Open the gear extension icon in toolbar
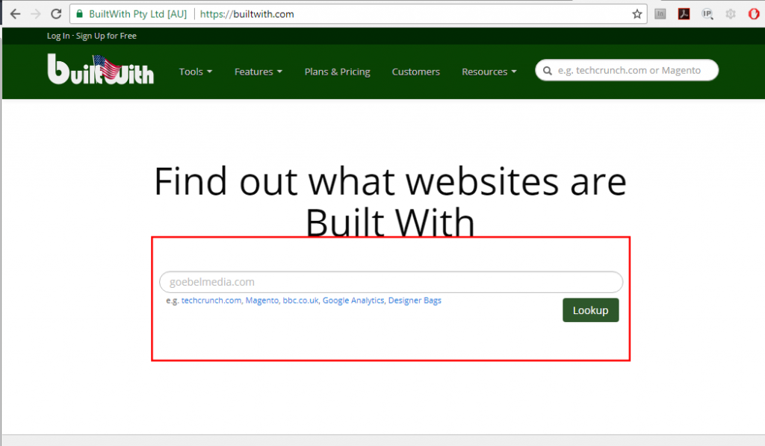Screen dimensions: 765x446 tap(731, 13)
